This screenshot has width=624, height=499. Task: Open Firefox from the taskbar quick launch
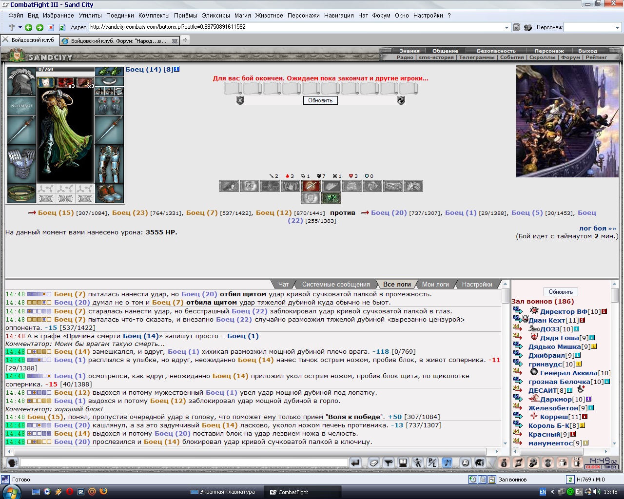click(103, 492)
